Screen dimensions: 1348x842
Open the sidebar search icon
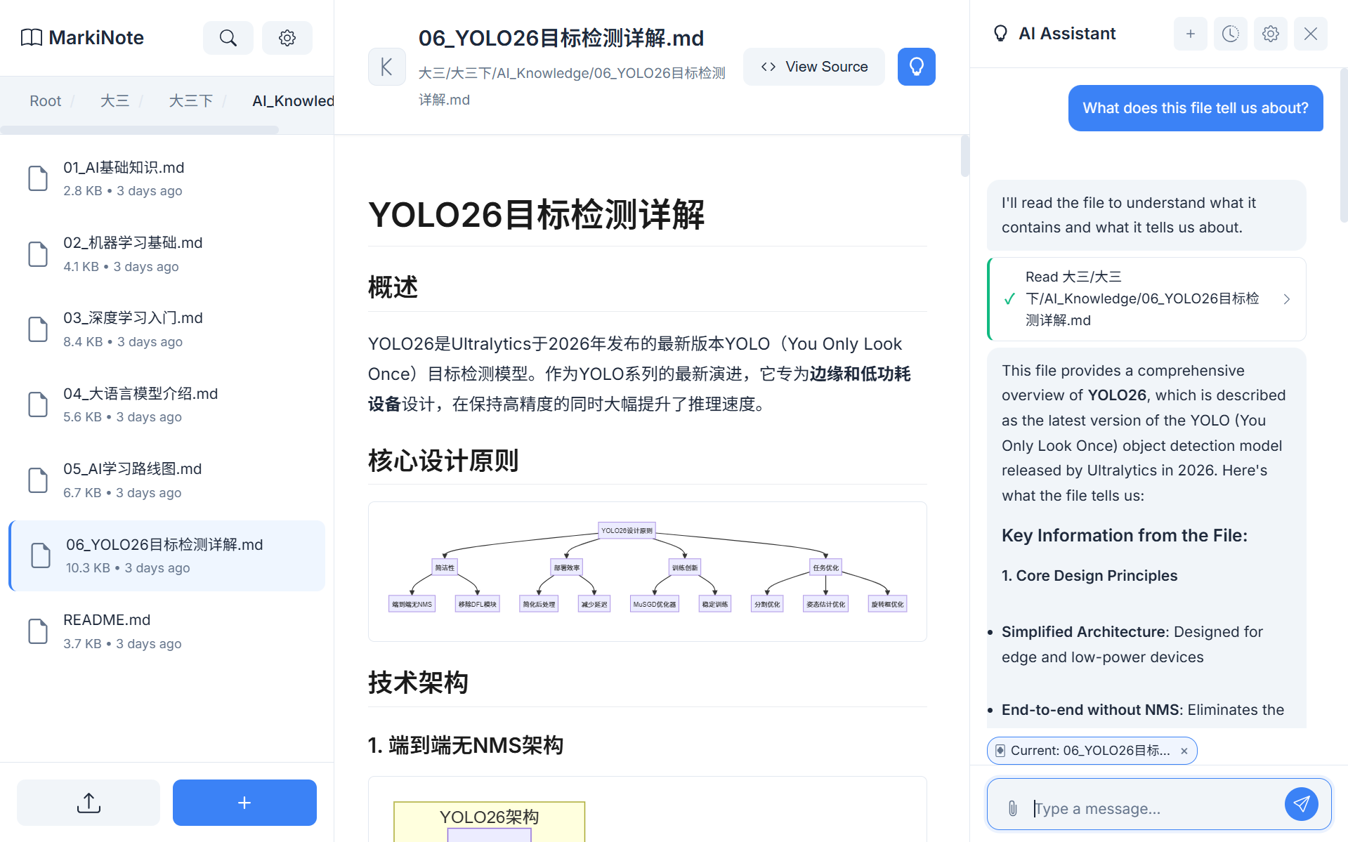[228, 38]
